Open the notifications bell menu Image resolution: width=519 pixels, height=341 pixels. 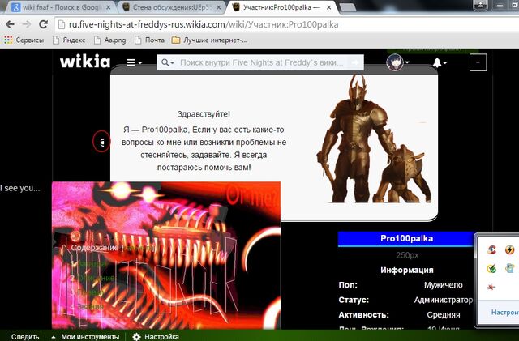(x=440, y=62)
